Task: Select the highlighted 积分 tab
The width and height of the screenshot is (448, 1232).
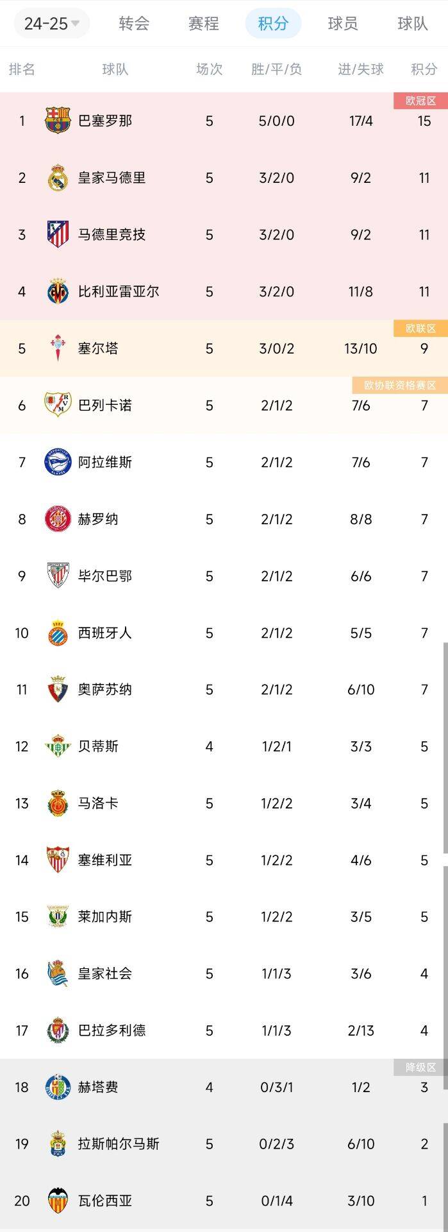Action: point(274,24)
